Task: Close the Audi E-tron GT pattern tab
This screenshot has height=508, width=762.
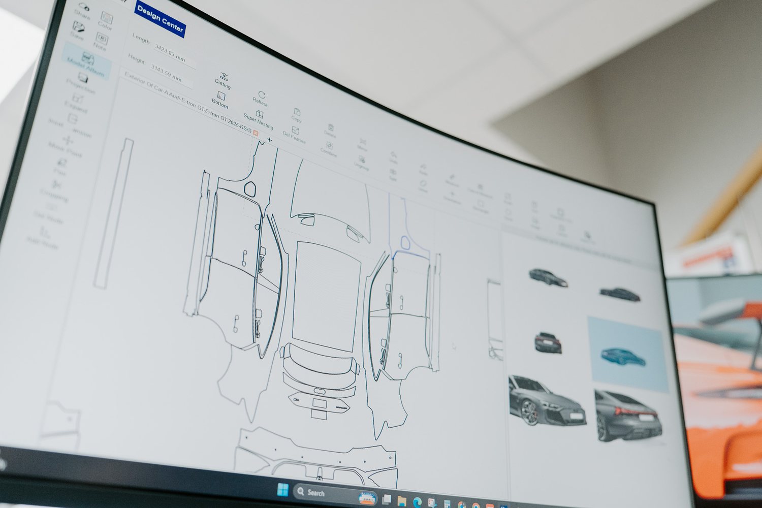Action: [256, 133]
